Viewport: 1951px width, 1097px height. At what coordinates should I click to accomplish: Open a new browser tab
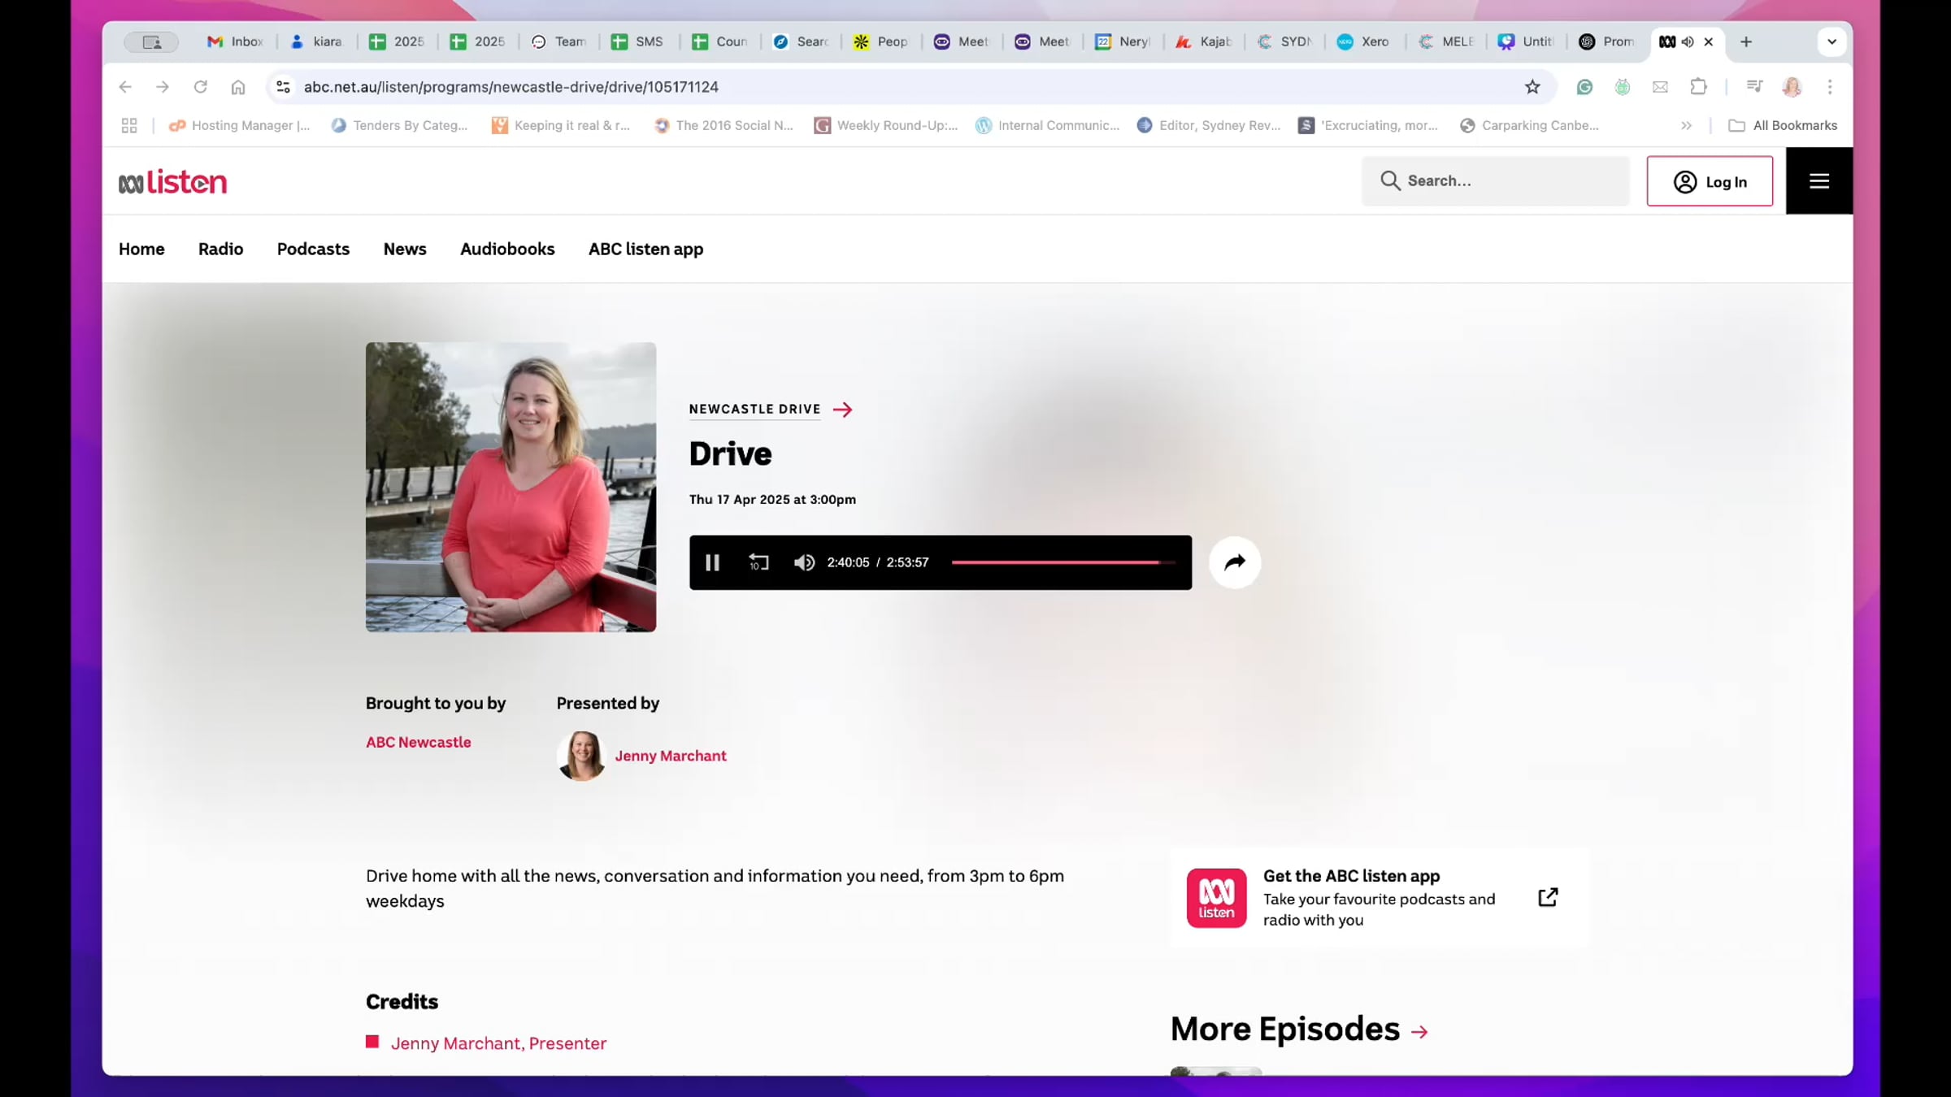(x=1746, y=41)
